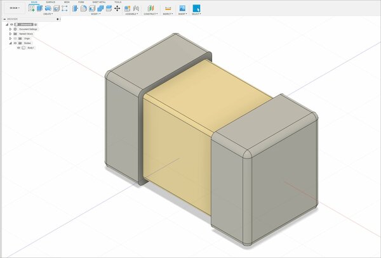
Task: Click the Extrude tool icon
Action: [x=39, y=8]
